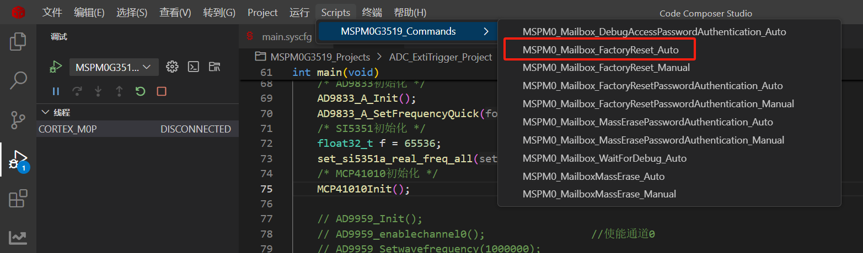
Task: Pause the debug session
Action: pos(56,91)
